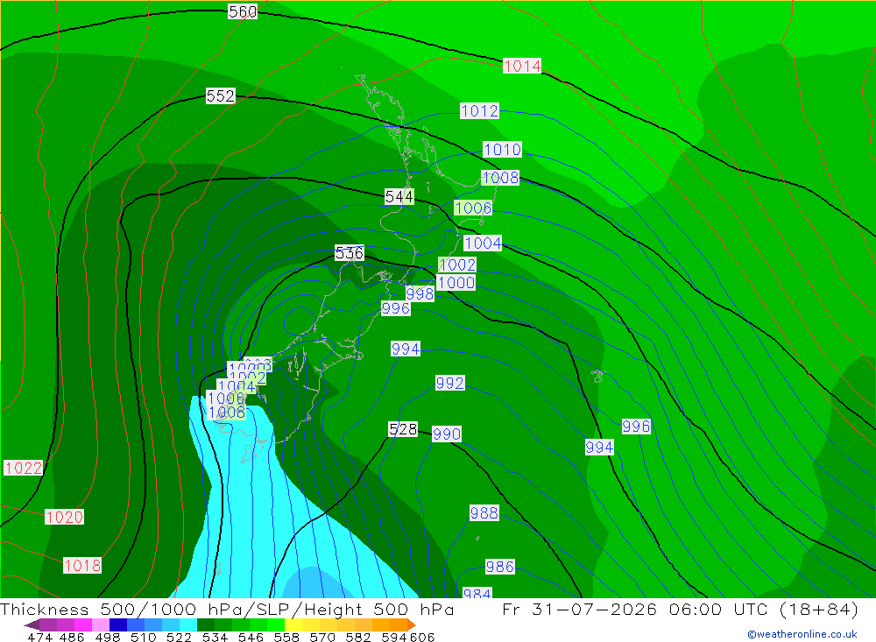Click the 546 value in the legend
The height and width of the screenshot is (642, 876).
click(x=251, y=638)
